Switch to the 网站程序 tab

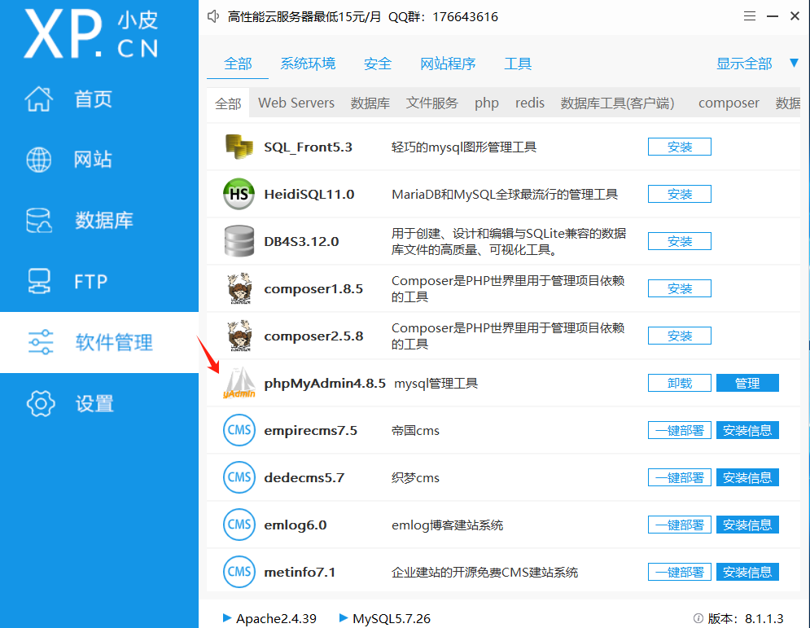point(448,64)
